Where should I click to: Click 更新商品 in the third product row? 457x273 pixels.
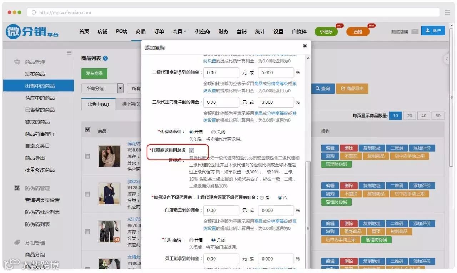tap(353, 231)
